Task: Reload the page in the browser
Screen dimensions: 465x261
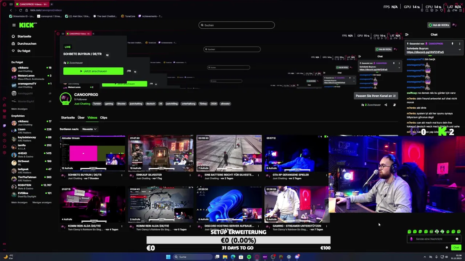Action: point(20,10)
